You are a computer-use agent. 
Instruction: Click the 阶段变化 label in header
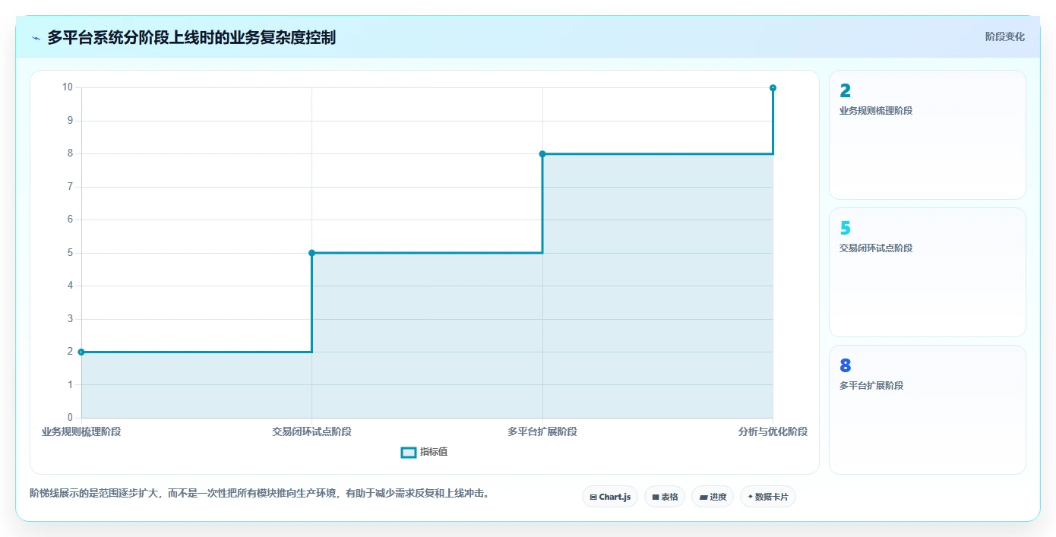click(x=1004, y=36)
